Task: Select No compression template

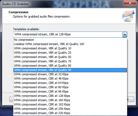Action: (x=70, y=40)
